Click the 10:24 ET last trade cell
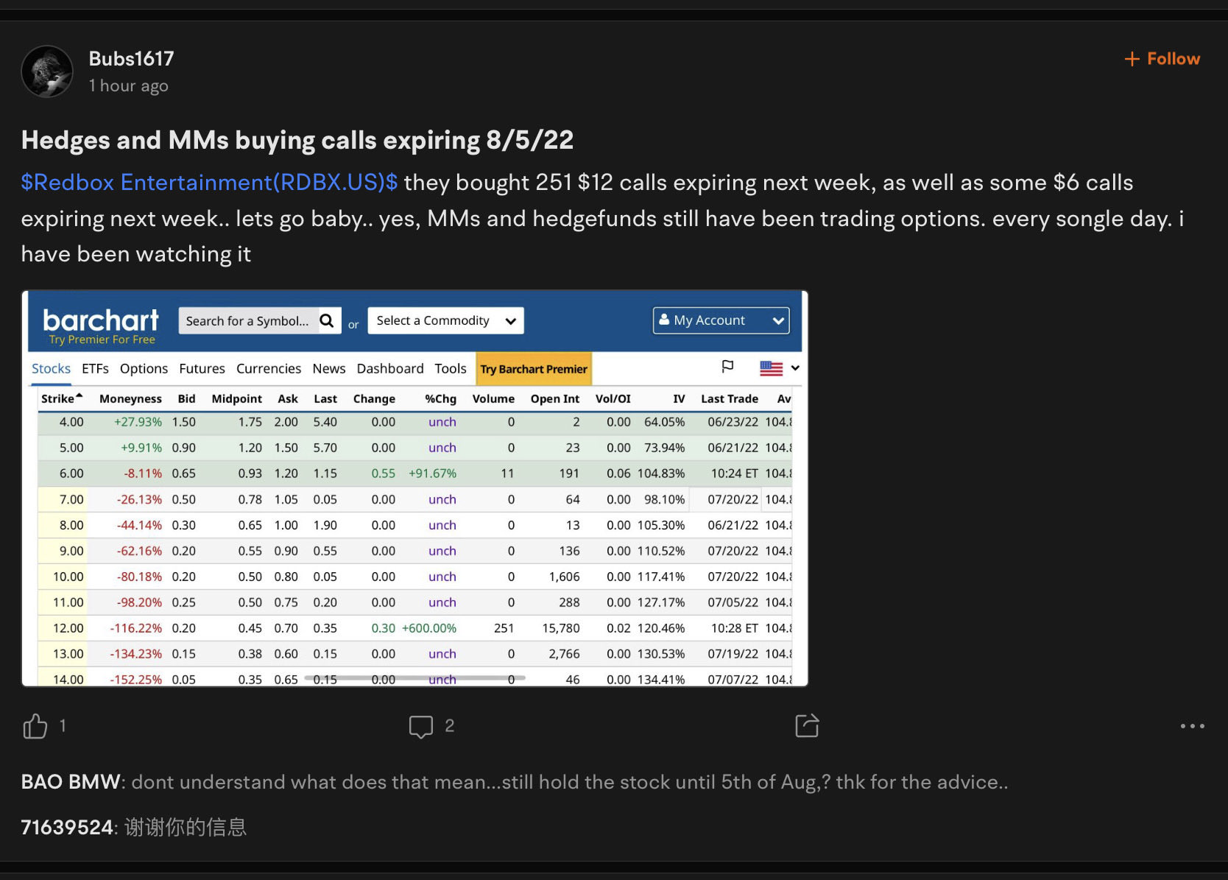The image size is (1228, 880). coord(735,474)
